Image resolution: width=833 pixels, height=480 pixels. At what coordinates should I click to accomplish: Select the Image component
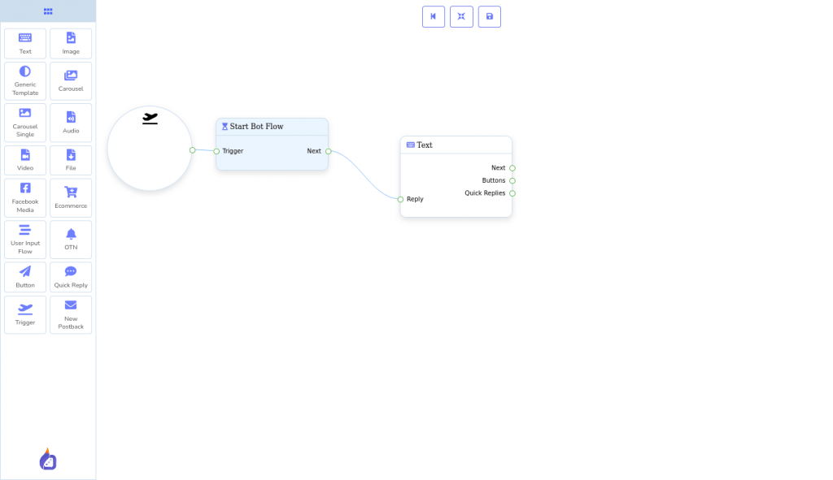click(x=71, y=43)
